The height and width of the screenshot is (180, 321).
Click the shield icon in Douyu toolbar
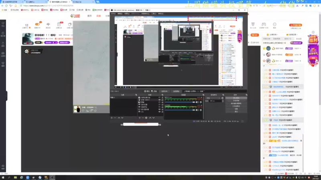tap(253, 25)
